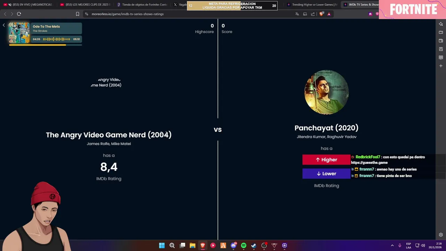The image size is (446, 251).
Task: Show hidden system tray icons
Action: click(x=392, y=245)
